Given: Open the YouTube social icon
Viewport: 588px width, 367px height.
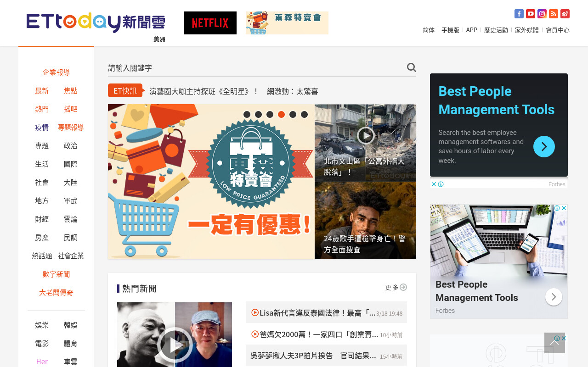Looking at the screenshot, I should 531,14.
